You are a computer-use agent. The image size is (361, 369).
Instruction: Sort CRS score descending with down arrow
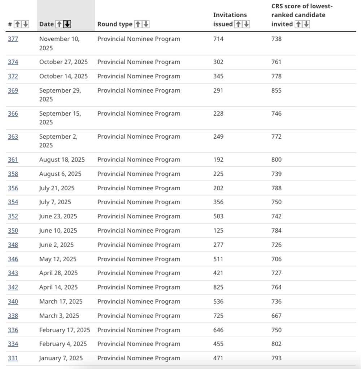306,24
